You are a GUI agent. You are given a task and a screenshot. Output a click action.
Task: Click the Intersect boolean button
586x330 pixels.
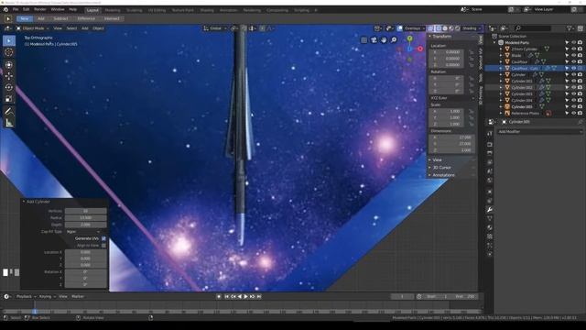point(112,18)
